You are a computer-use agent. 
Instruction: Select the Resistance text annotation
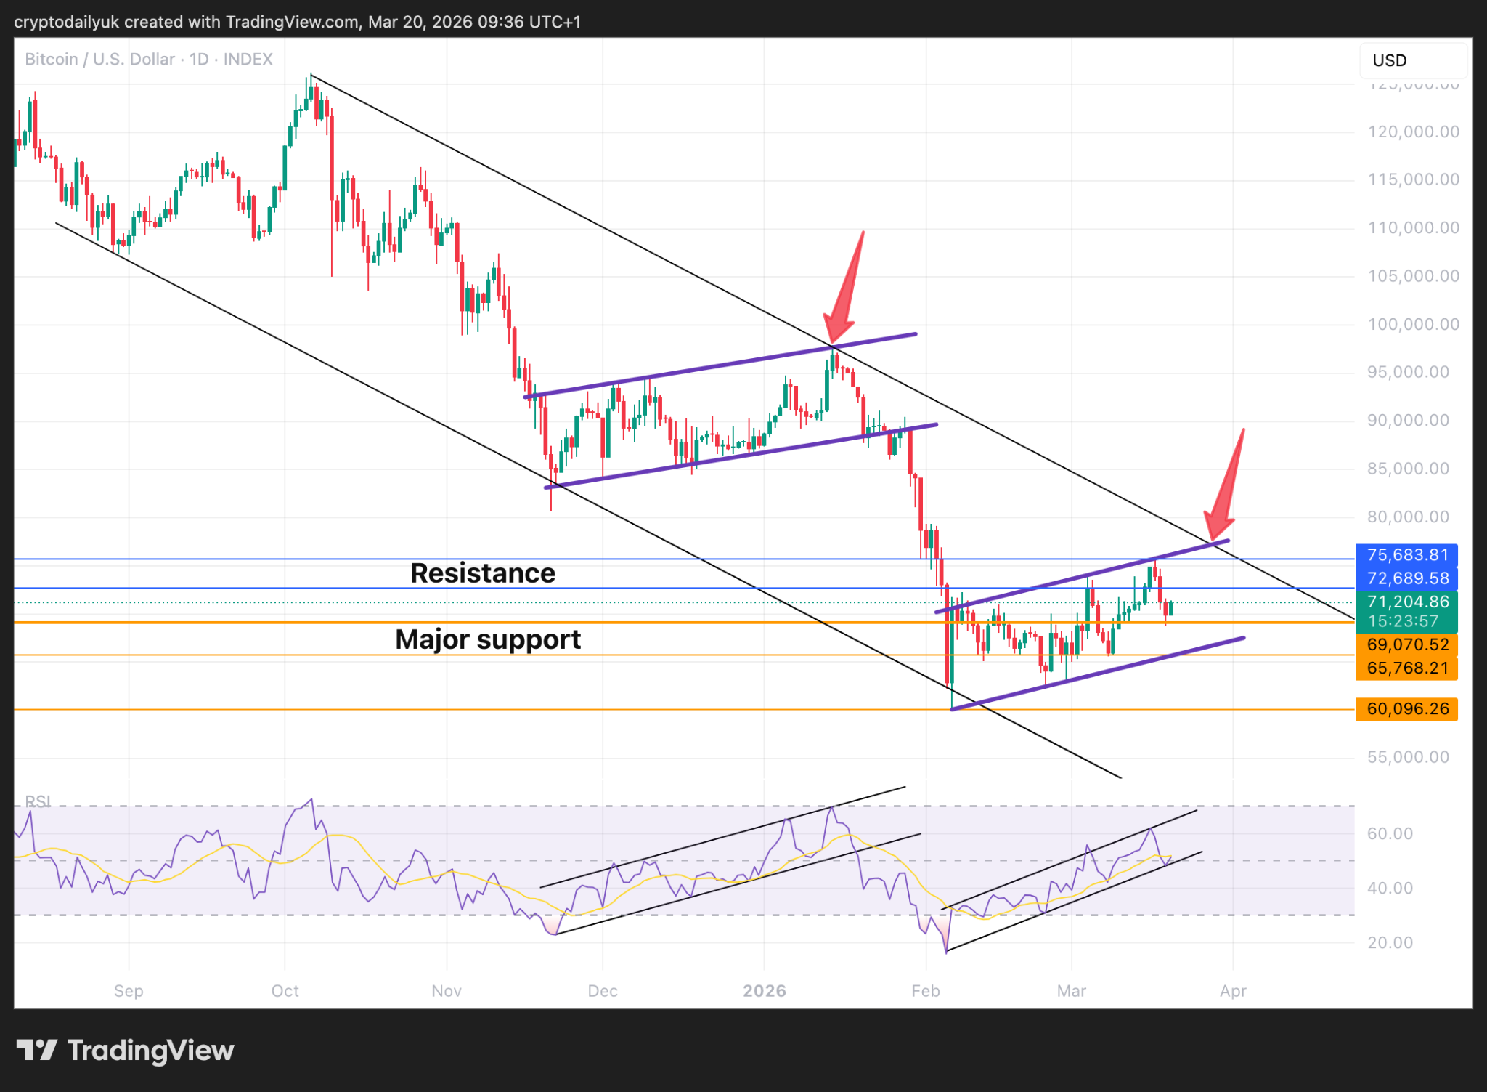coord(483,573)
